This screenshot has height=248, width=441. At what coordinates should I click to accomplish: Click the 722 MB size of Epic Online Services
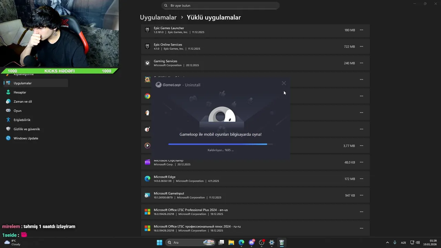(349, 46)
